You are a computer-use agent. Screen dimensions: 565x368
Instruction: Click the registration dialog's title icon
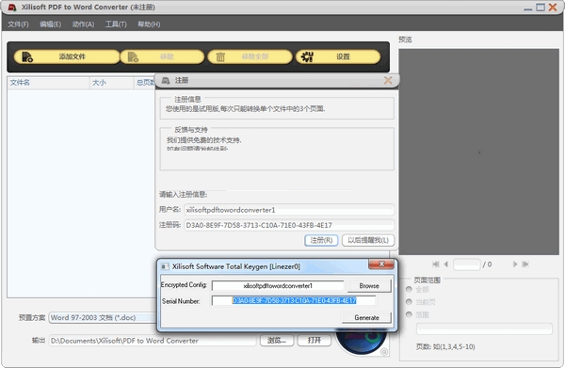[x=166, y=80]
